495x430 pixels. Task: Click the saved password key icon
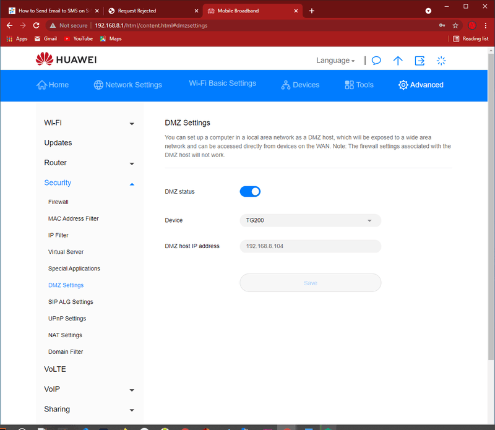pyautogui.click(x=442, y=25)
